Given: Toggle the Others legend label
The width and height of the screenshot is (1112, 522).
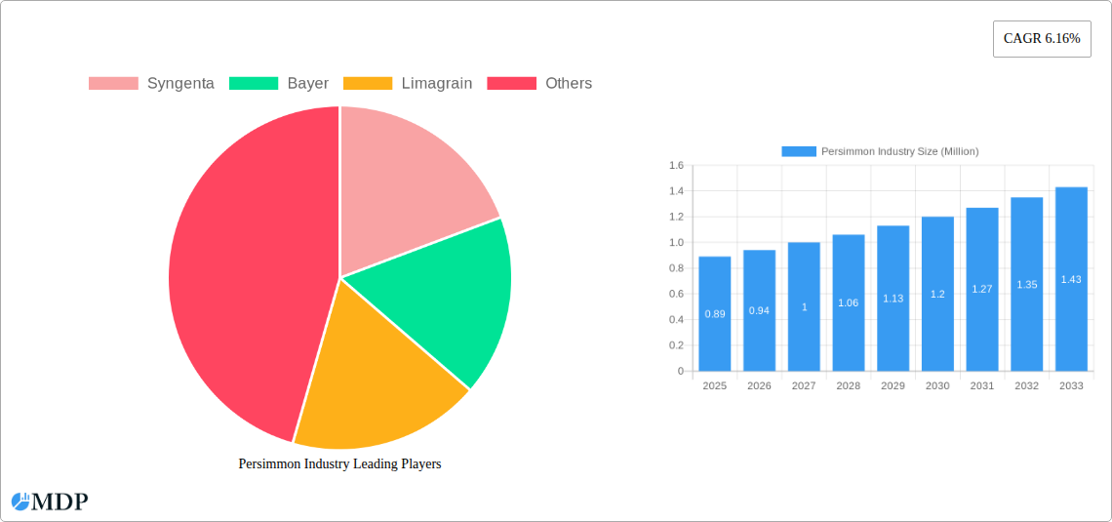Looking at the screenshot, I should coord(569,83).
